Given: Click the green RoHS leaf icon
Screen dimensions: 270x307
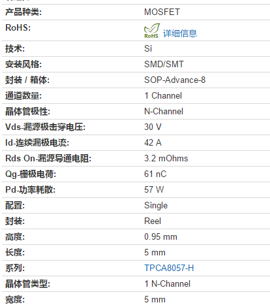Looking at the screenshot, I should click(152, 31).
